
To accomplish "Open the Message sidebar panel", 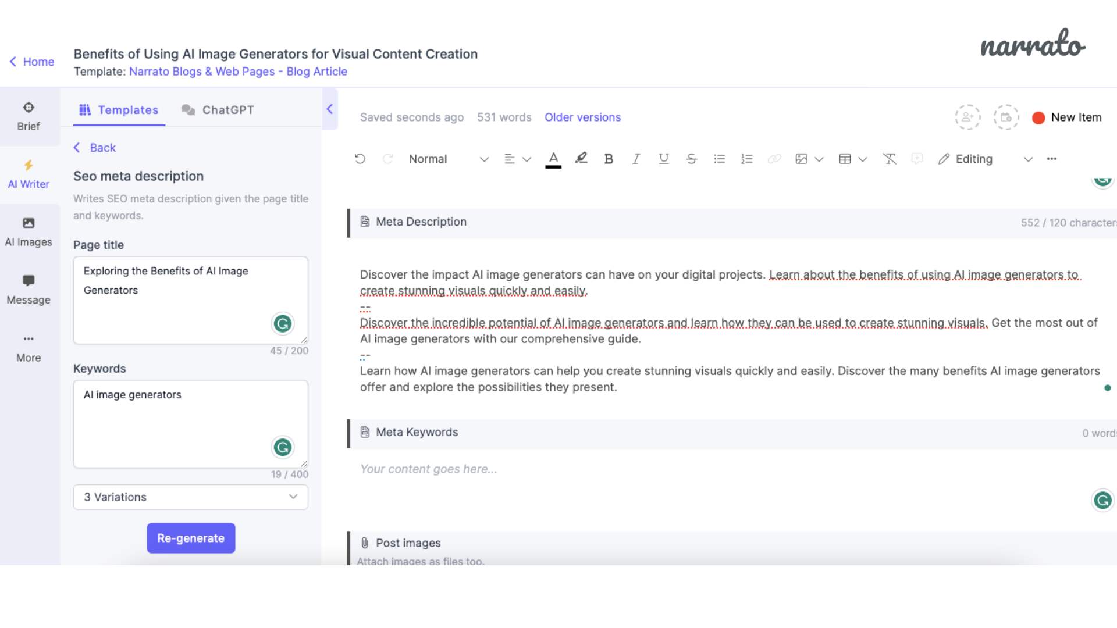I will (x=29, y=290).
